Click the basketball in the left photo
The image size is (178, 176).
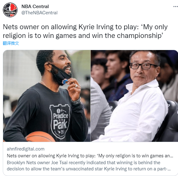(x=40, y=137)
